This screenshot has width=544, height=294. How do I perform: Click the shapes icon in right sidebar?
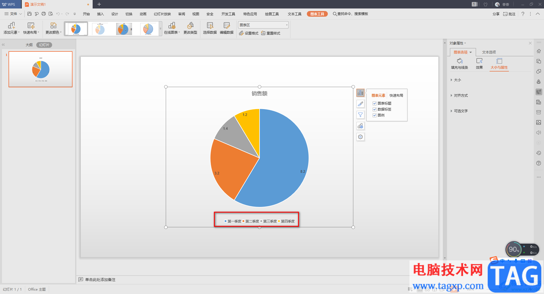pos(539,72)
